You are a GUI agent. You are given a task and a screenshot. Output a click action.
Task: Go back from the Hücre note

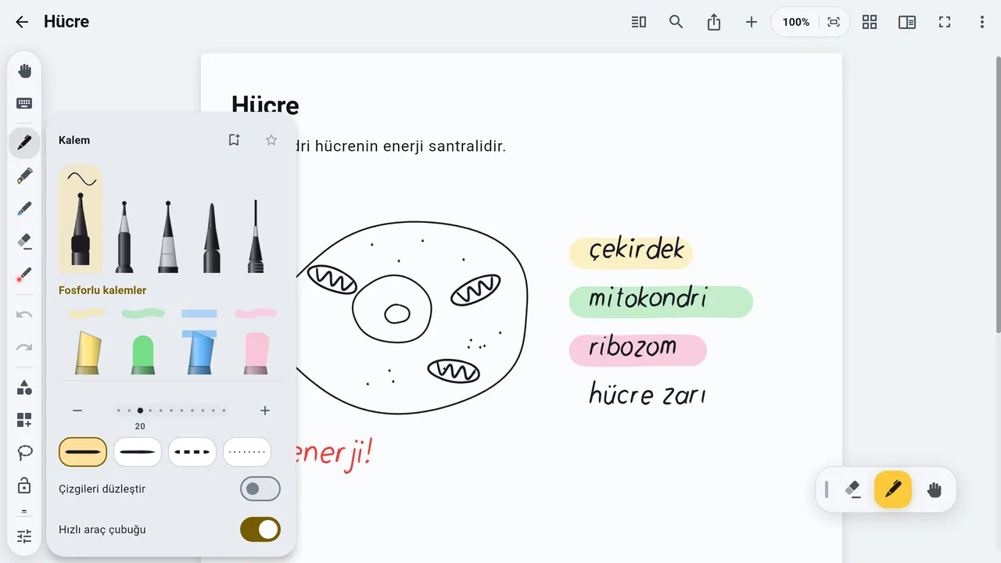coord(22,22)
